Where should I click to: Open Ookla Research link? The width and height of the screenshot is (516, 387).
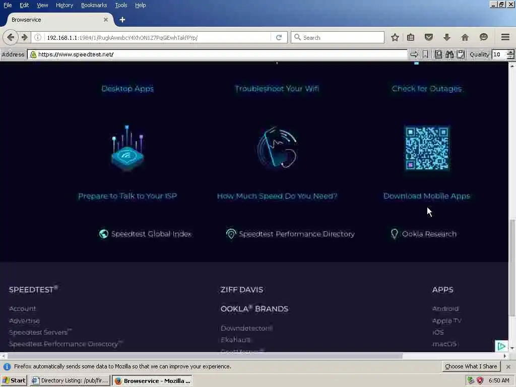click(x=429, y=234)
